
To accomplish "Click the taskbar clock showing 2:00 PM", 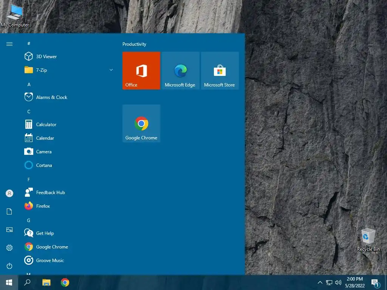I will [x=355, y=282].
